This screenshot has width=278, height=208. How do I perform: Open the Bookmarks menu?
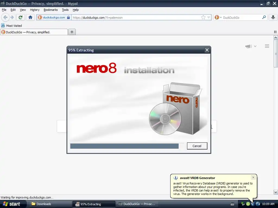click(x=51, y=10)
